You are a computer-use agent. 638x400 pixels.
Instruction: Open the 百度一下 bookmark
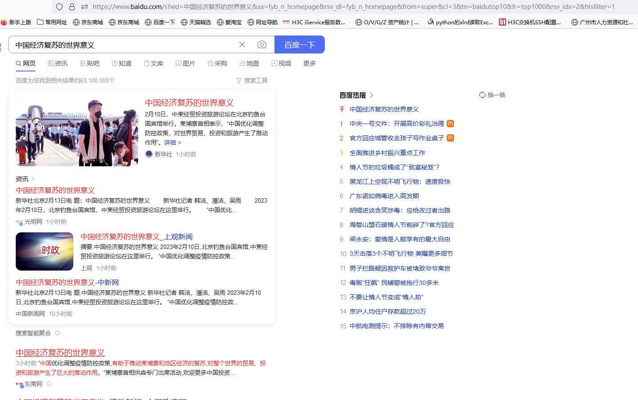pyautogui.click(x=160, y=22)
